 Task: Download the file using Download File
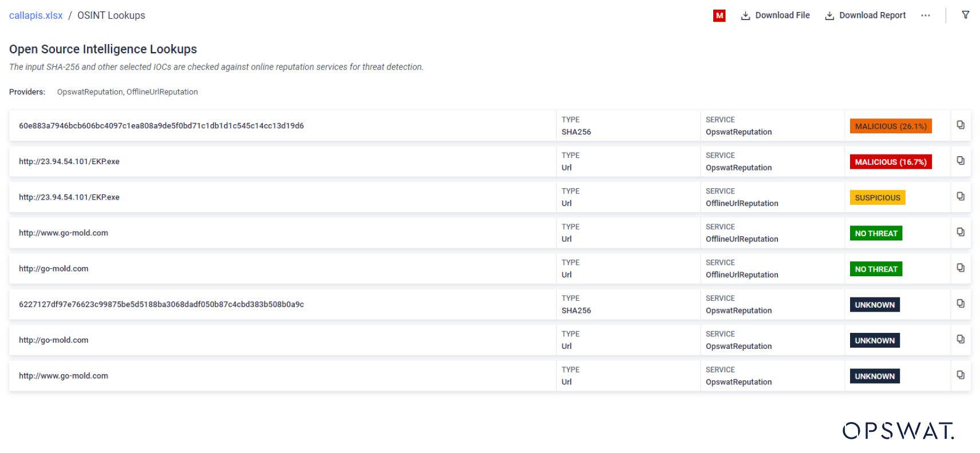[776, 15]
